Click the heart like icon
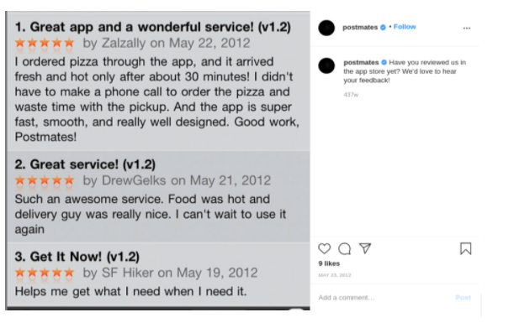This screenshot has height=328, width=514. click(x=324, y=248)
